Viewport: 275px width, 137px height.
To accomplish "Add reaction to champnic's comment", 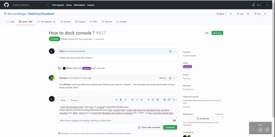I will 170,78.
